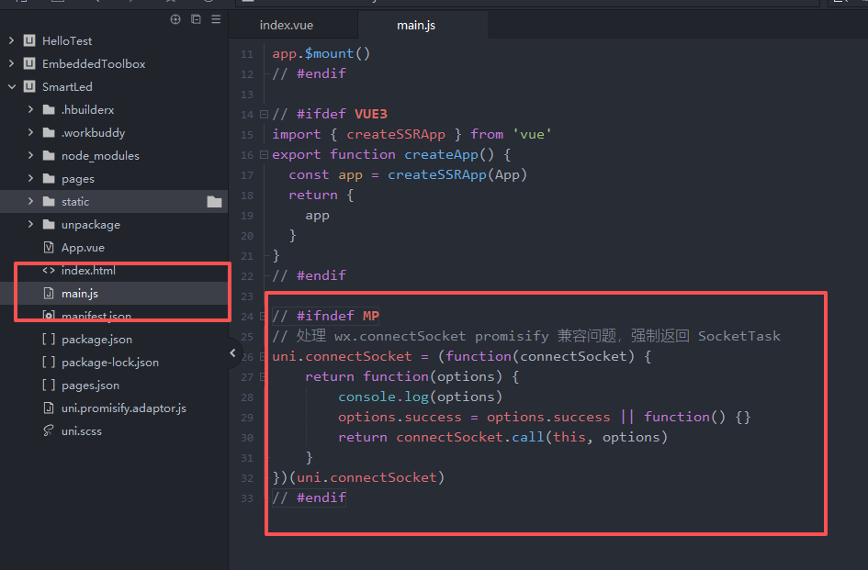This screenshot has width=868, height=570.
Task: Click the node_modules folder icon
Action: pos(49,155)
